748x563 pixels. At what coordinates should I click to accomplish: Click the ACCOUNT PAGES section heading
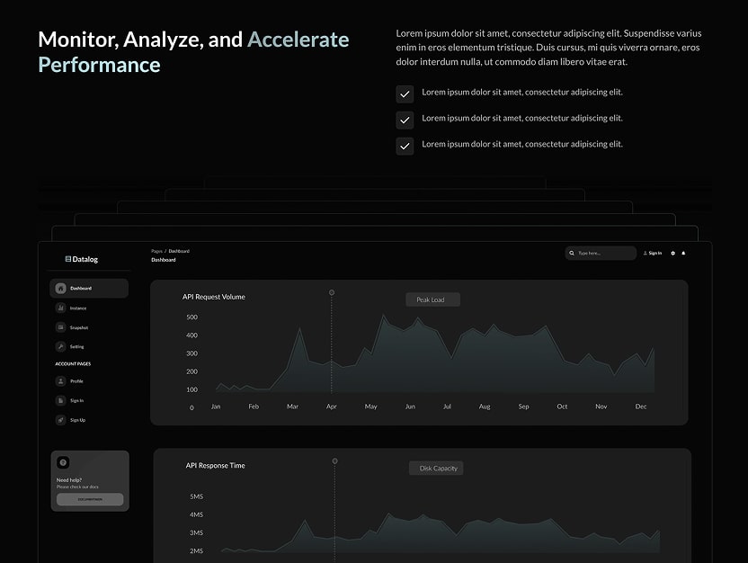coord(73,363)
